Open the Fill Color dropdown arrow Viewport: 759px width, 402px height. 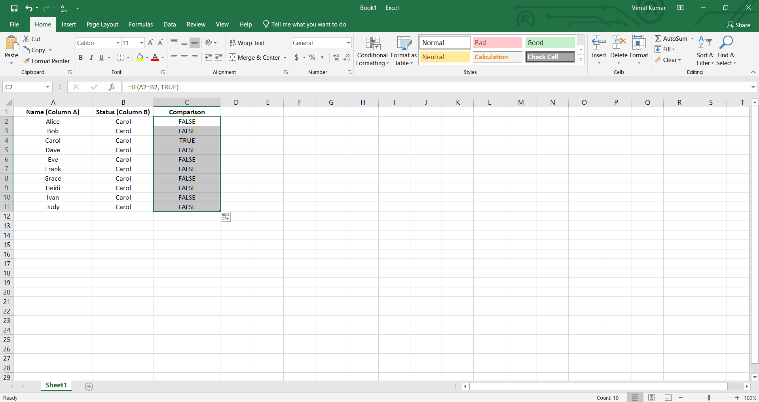147,57
